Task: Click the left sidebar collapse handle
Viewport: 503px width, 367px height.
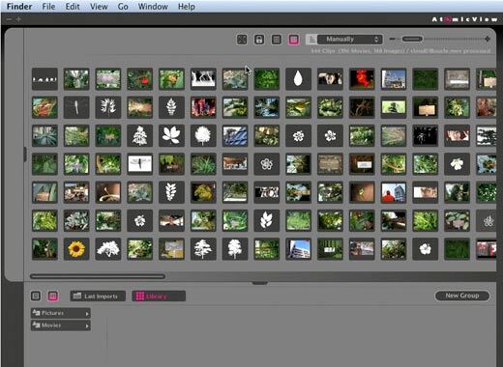Action: point(25,155)
